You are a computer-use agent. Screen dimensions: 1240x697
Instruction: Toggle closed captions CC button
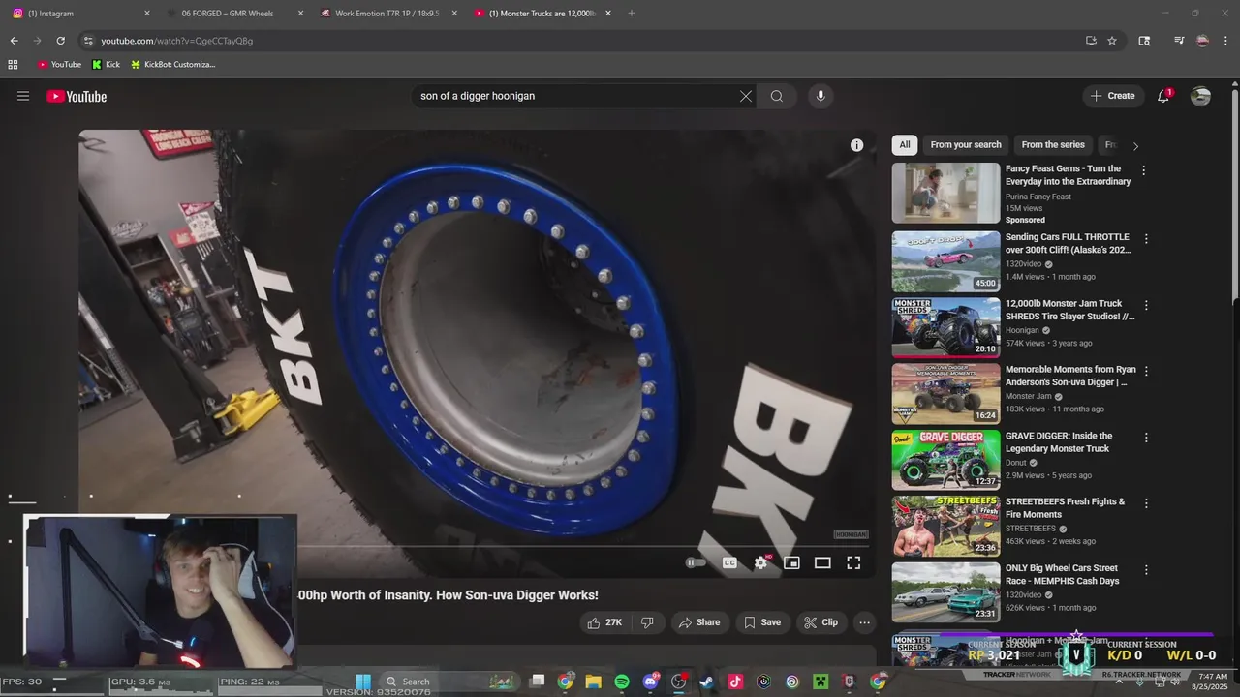729,562
